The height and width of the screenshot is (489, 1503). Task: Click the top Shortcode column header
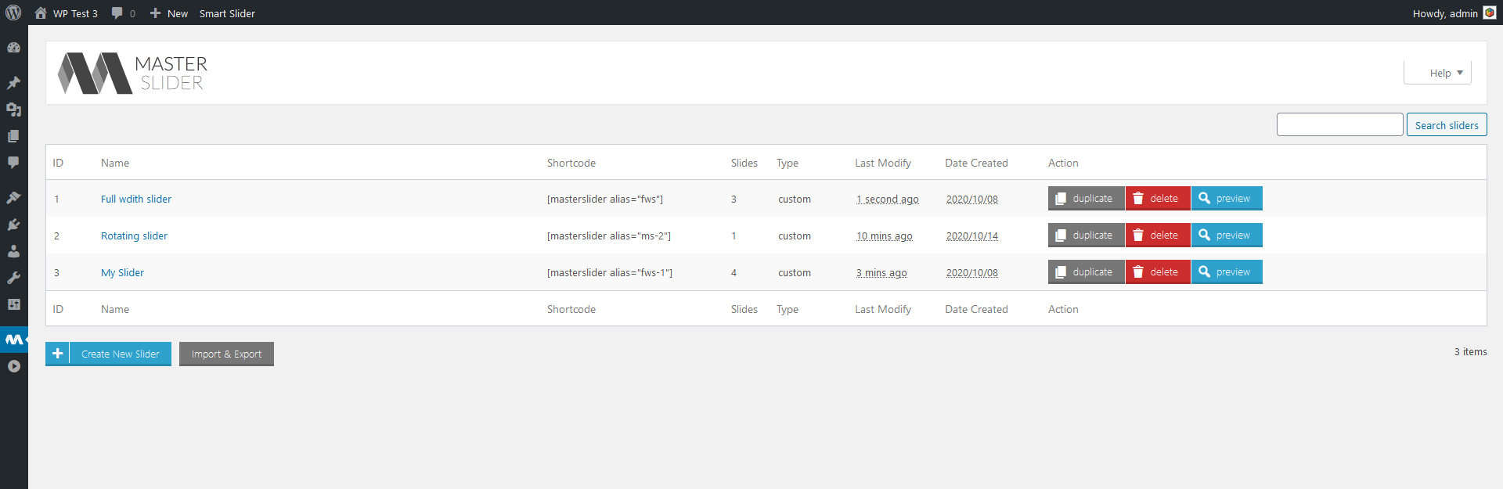[571, 163]
